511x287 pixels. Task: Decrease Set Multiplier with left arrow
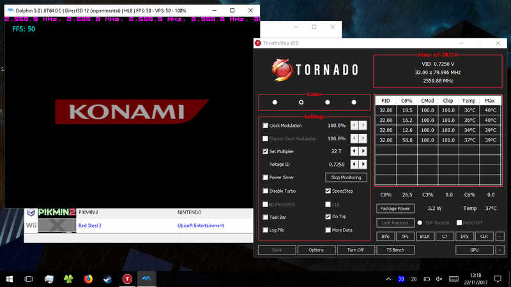pos(355,151)
